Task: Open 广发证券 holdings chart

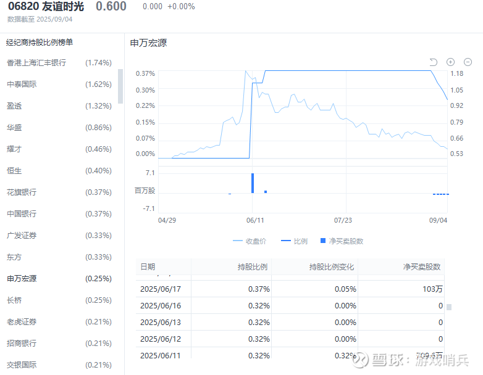Action: (22, 236)
